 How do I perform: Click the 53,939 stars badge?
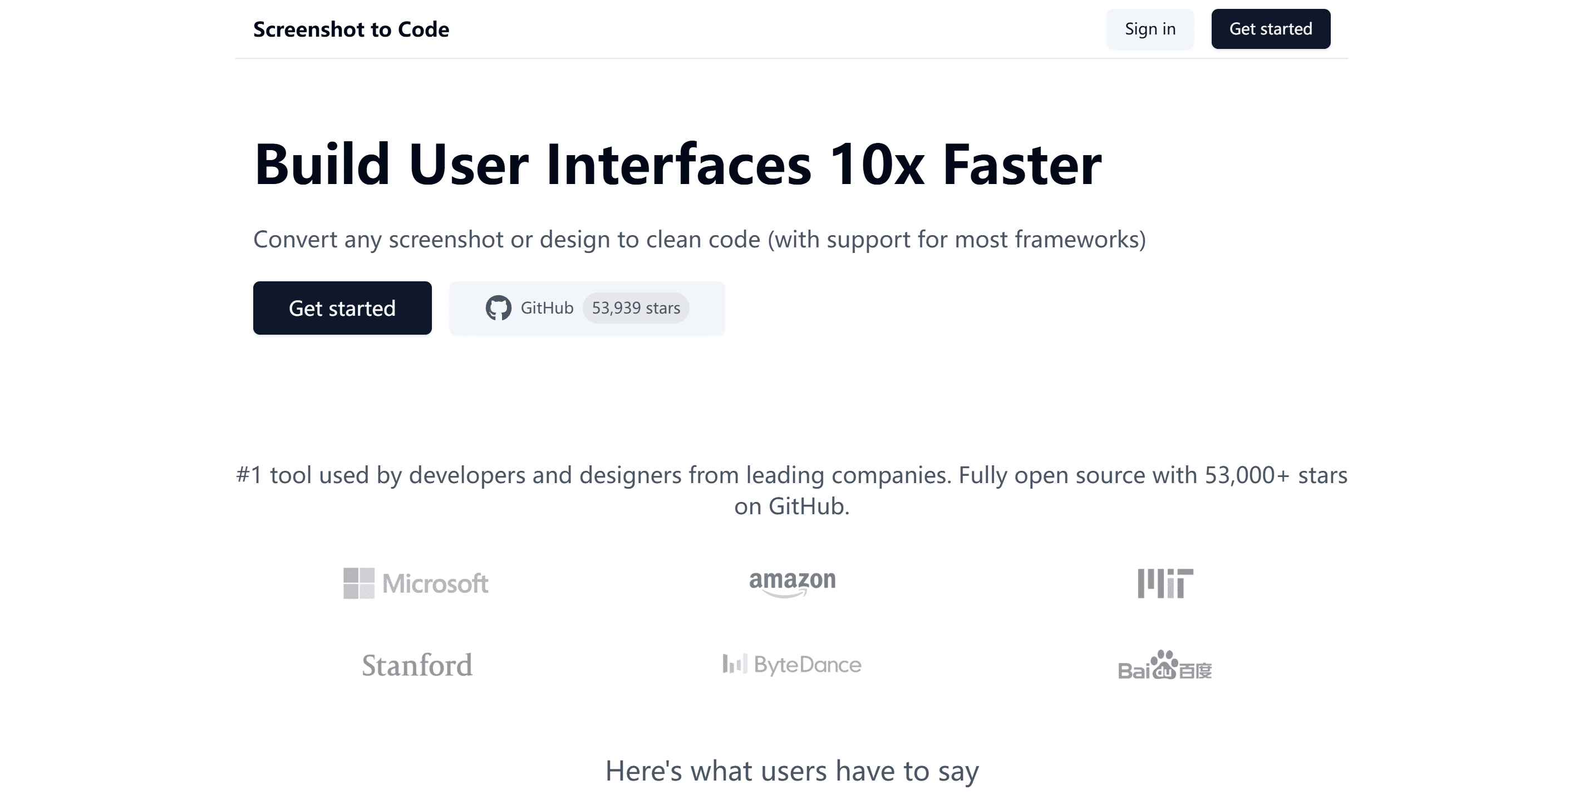point(635,308)
